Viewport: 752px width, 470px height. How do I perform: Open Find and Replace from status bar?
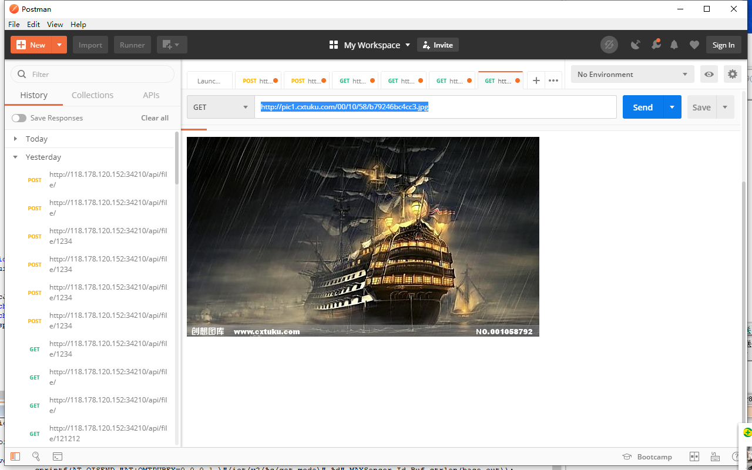36,456
